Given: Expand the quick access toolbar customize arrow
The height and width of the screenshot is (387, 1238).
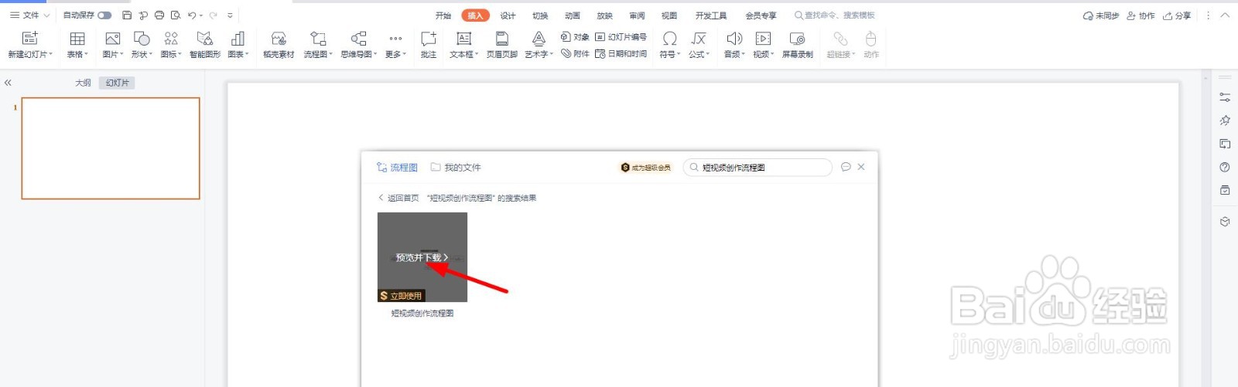Looking at the screenshot, I should pyautogui.click(x=230, y=15).
